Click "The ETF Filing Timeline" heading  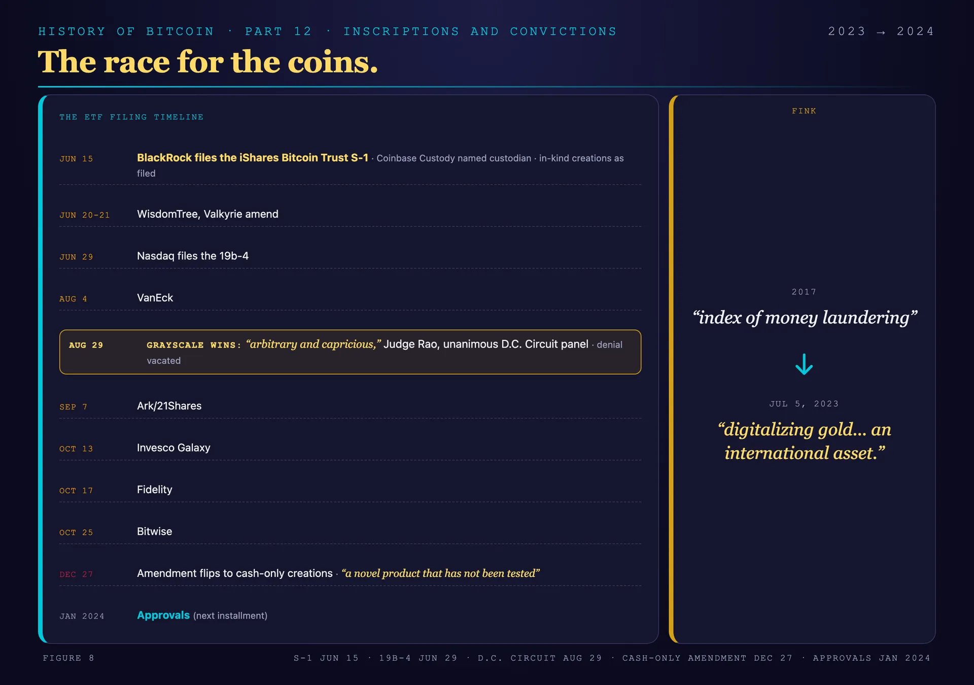(131, 117)
